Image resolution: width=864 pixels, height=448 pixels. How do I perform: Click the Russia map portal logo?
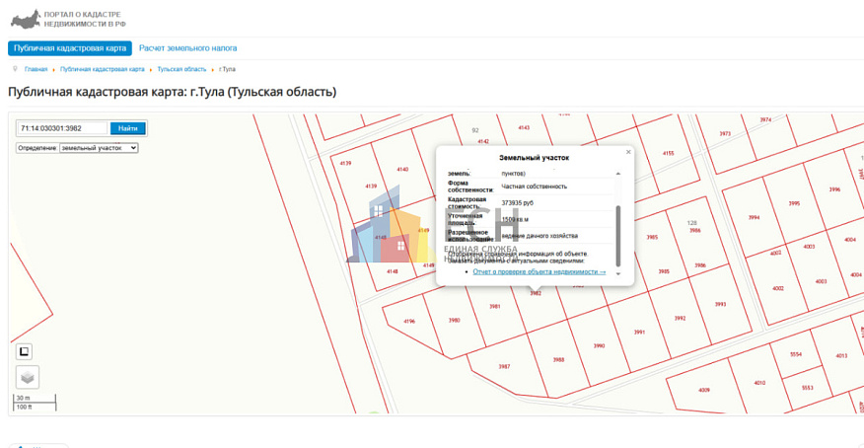pos(25,19)
